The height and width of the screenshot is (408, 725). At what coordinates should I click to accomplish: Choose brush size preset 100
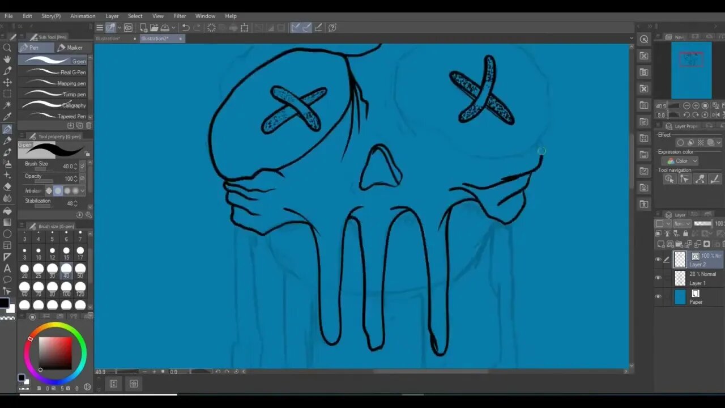66,289
